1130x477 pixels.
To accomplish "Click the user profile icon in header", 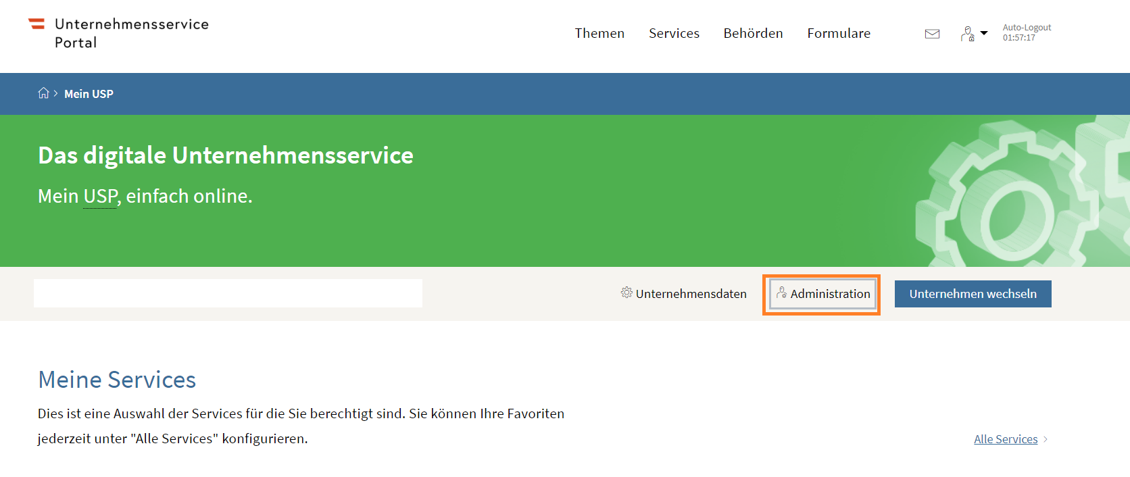I will coord(967,34).
